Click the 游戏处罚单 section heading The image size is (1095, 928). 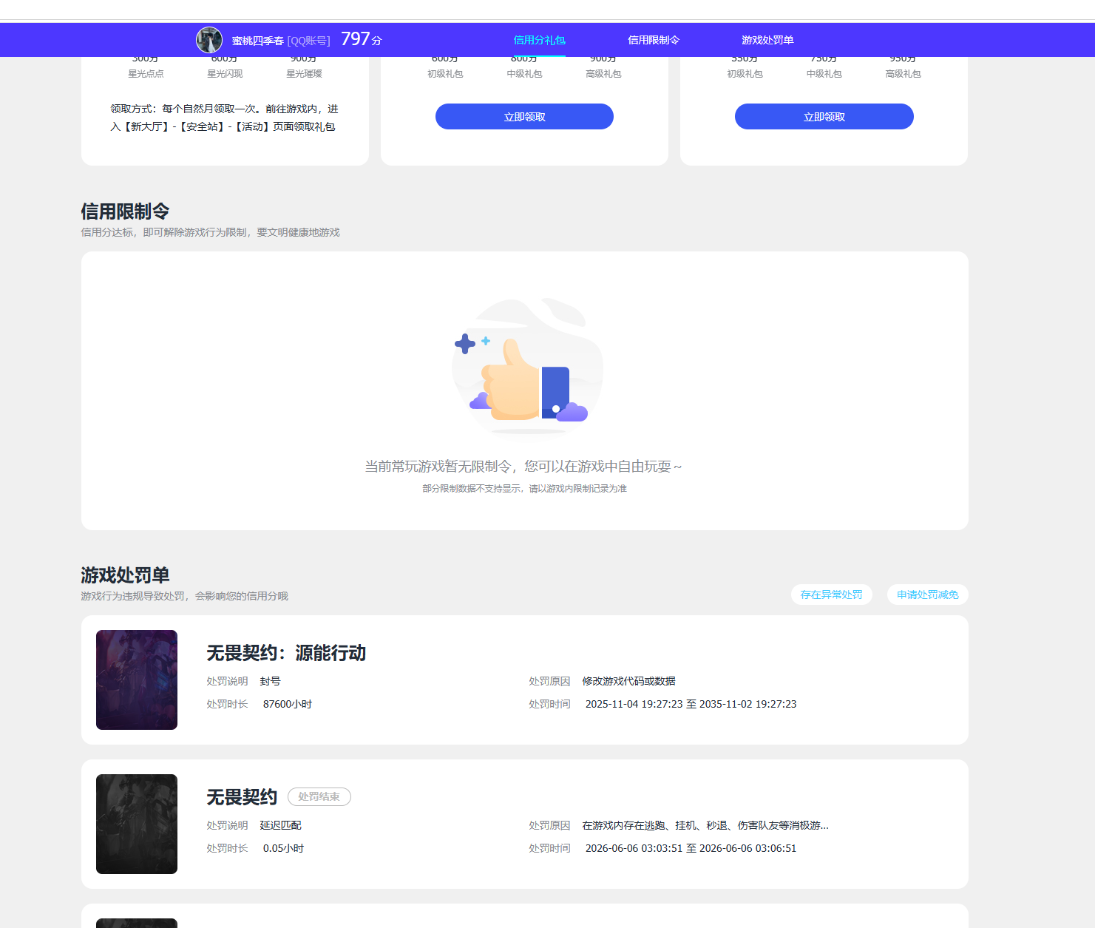pyautogui.click(x=125, y=575)
